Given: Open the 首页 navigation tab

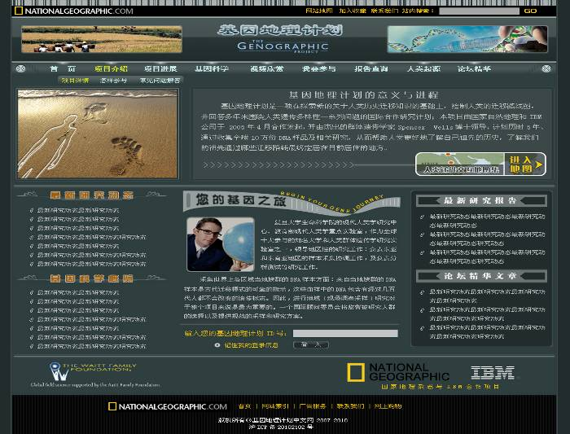Looking at the screenshot, I should point(64,68).
